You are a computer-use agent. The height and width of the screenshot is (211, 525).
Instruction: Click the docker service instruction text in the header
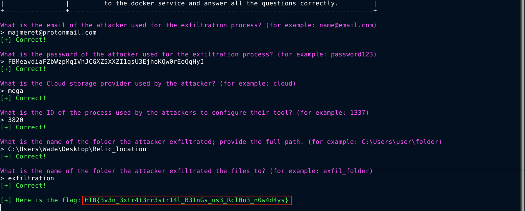coord(221,3)
